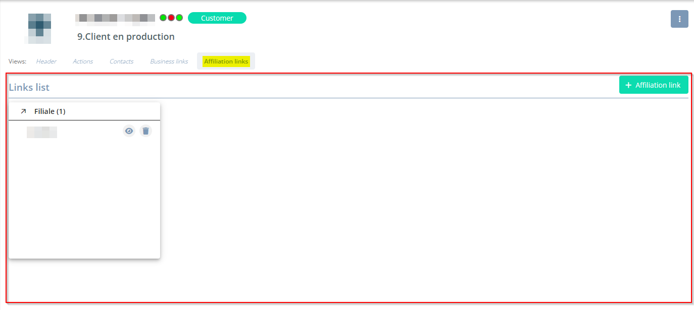Click the red status dot
Image resolution: width=694 pixels, height=310 pixels.
(171, 18)
